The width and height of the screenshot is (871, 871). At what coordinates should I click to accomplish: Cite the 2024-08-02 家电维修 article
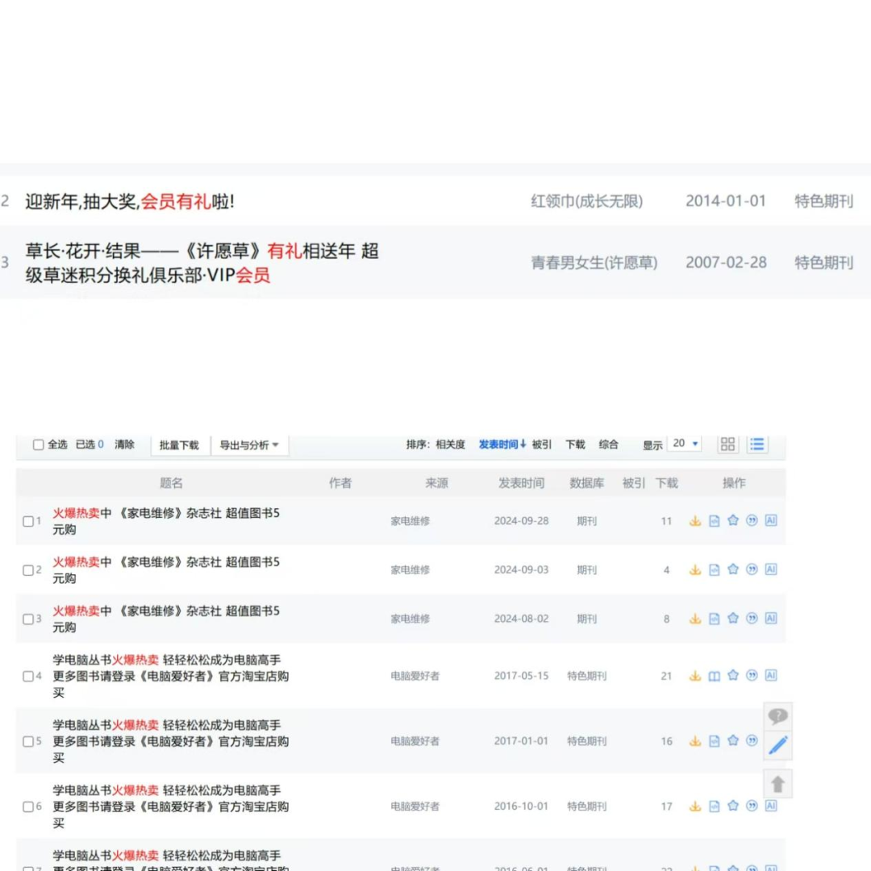click(752, 619)
